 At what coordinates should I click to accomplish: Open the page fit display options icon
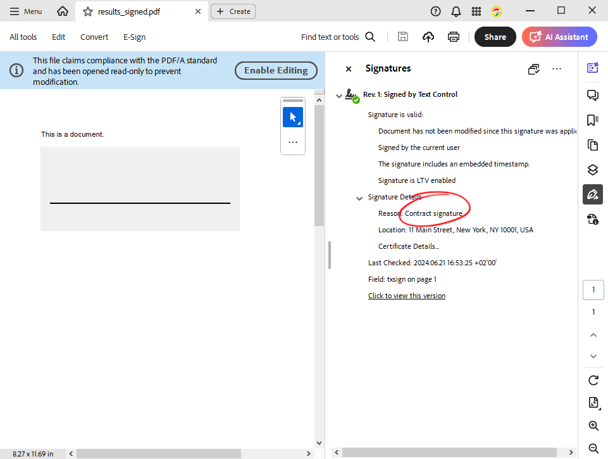tap(593, 403)
